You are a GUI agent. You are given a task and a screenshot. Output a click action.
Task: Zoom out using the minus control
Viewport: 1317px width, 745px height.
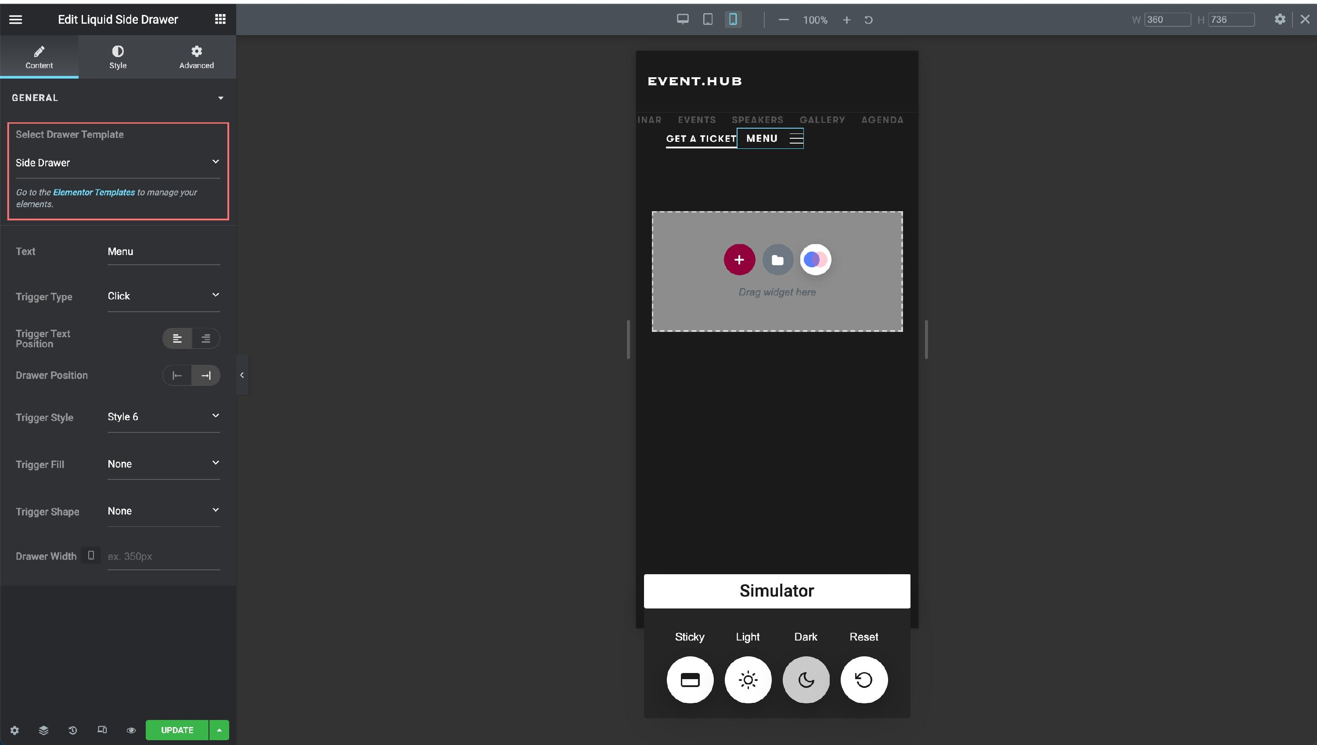pos(783,20)
